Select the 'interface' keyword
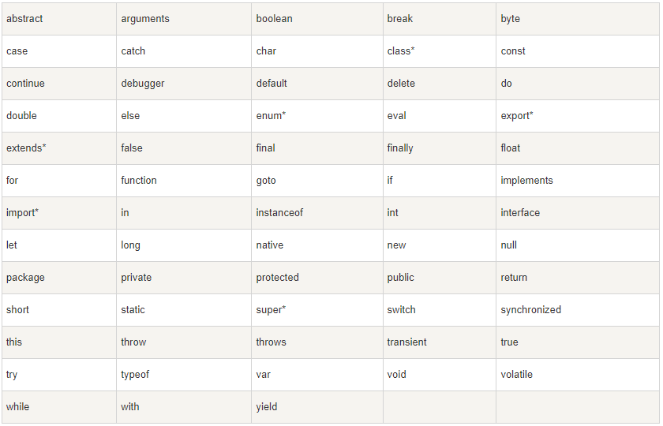The image size is (663, 426). click(x=520, y=213)
